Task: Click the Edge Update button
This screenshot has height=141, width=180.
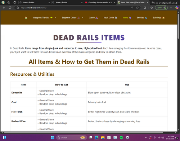Action: click(x=161, y=8)
